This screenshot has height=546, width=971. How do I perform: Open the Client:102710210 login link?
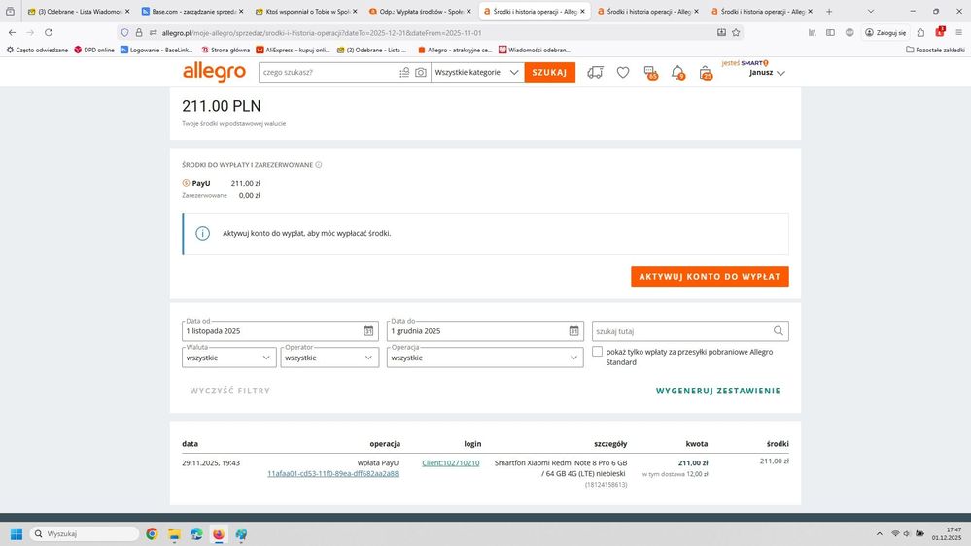pos(450,463)
